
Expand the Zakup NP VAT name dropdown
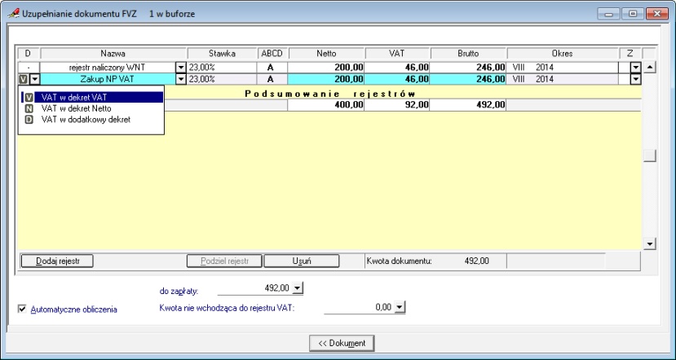pos(181,79)
